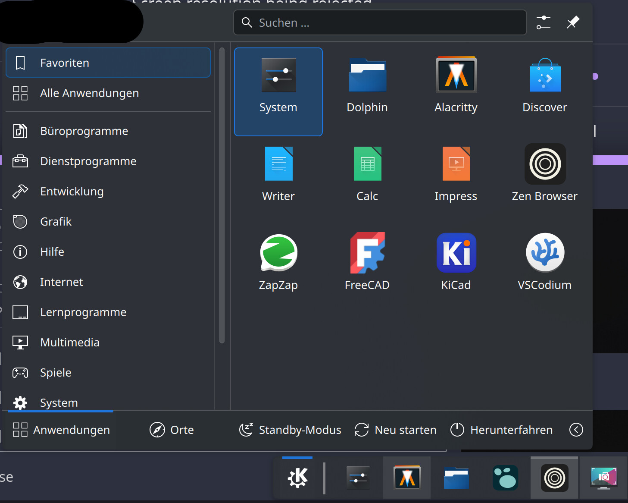Open Alacritty terminal from the favorites grid
Image resolution: width=628 pixels, height=503 pixels.
pyautogui.click(x=456, y=92)
